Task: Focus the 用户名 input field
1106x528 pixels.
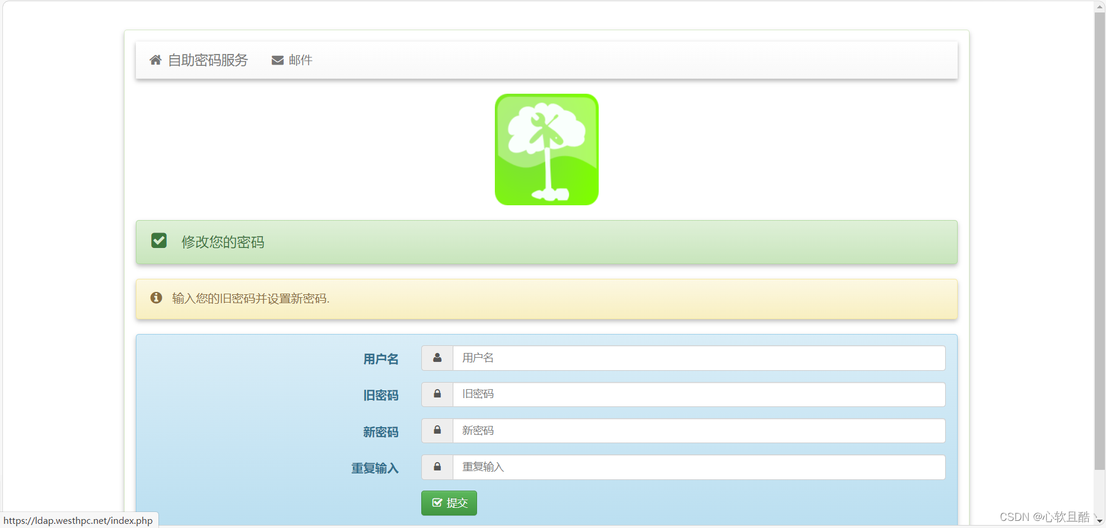Action: [x=698, y=358]
